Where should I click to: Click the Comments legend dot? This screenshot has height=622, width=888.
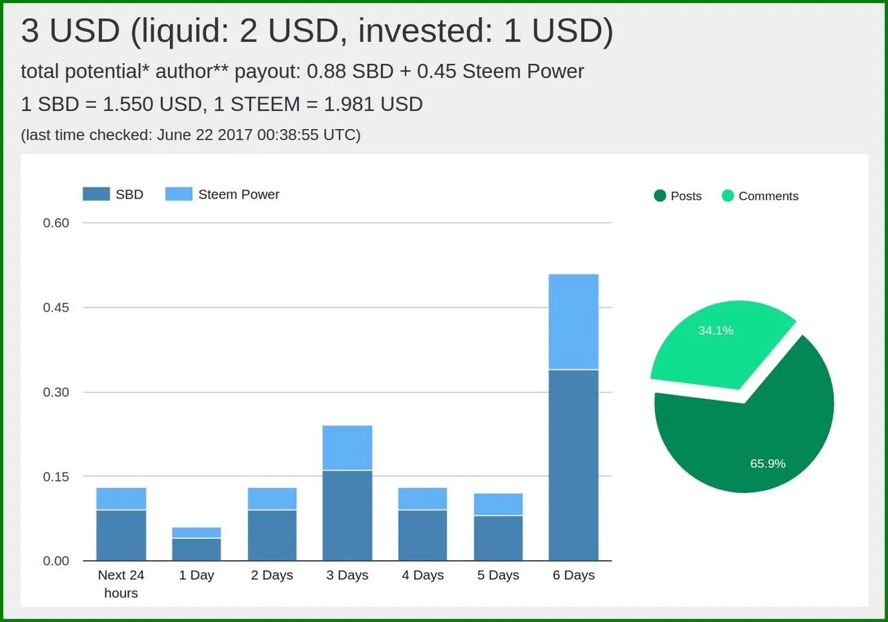pyautogui.click(x=728, y=196)
